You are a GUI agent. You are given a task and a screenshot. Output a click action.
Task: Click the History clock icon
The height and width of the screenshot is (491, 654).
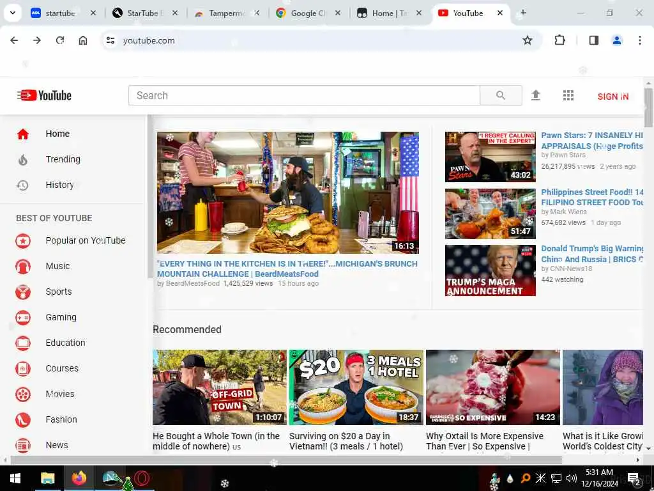pos(22,185)
